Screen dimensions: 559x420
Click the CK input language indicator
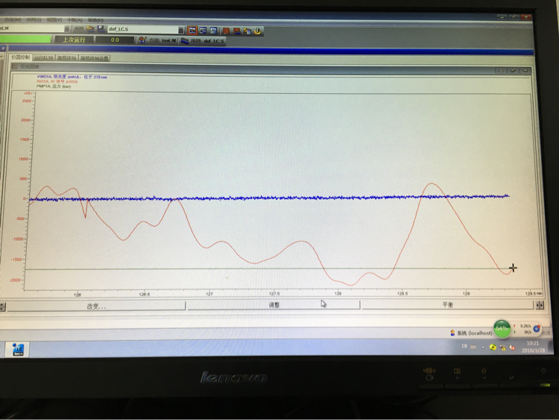464,346
